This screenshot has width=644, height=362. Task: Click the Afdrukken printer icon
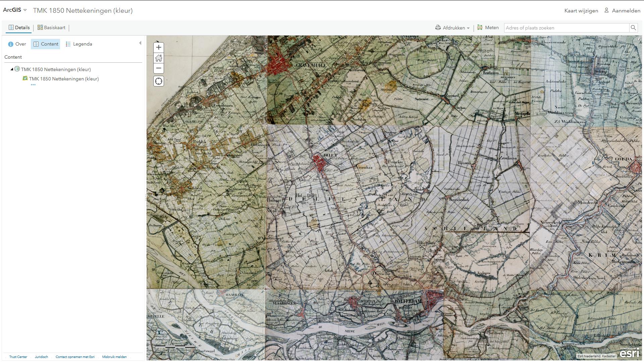click(x=438, y=27)
